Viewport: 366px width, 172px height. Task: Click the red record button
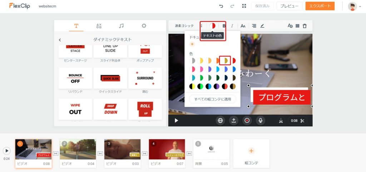(247, 120)
